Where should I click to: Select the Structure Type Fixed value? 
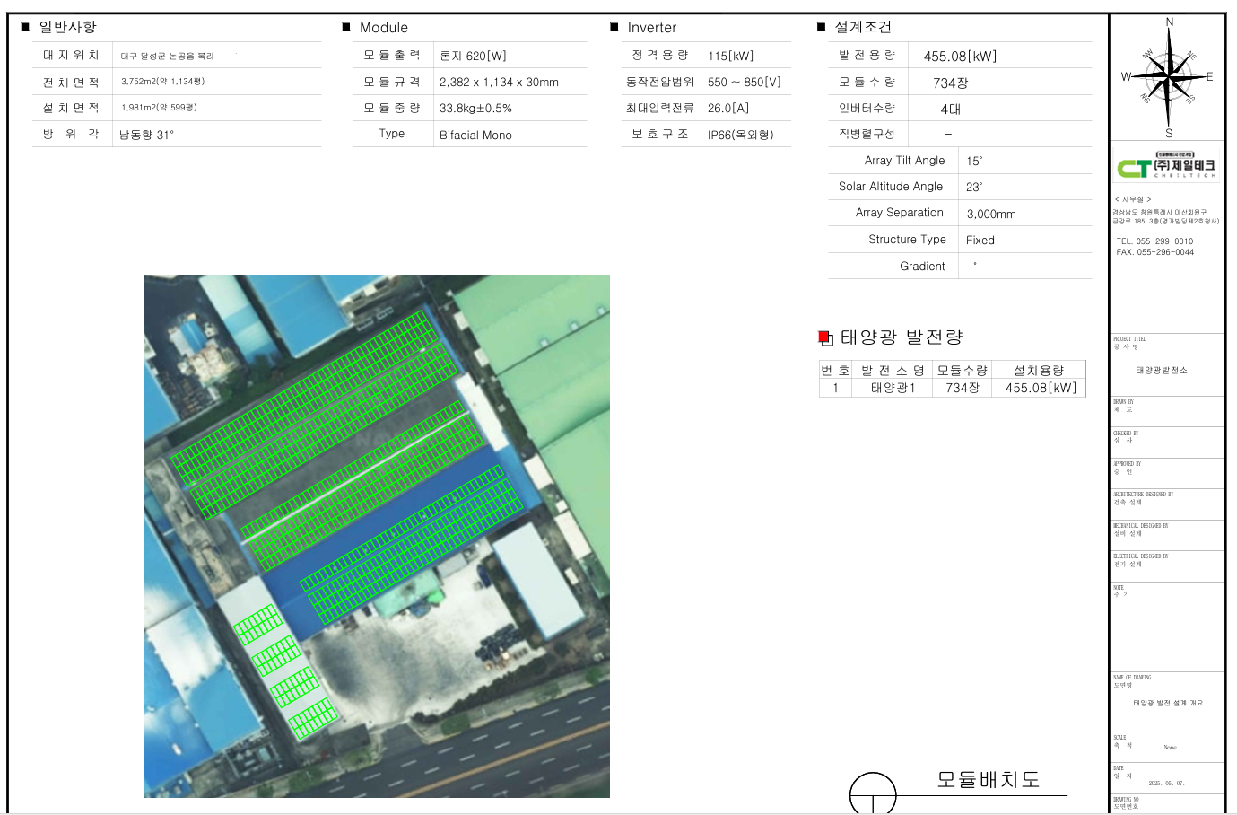tap(980, 240)
